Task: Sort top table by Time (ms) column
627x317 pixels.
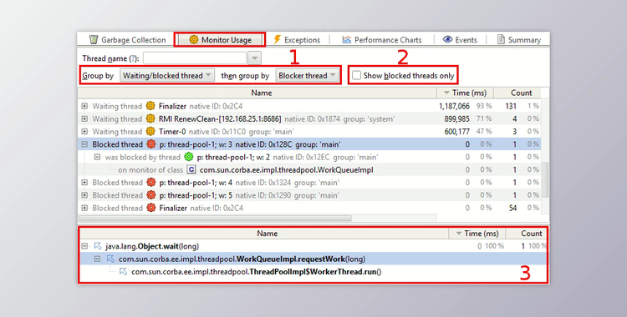Action: (x=466, y=93)
